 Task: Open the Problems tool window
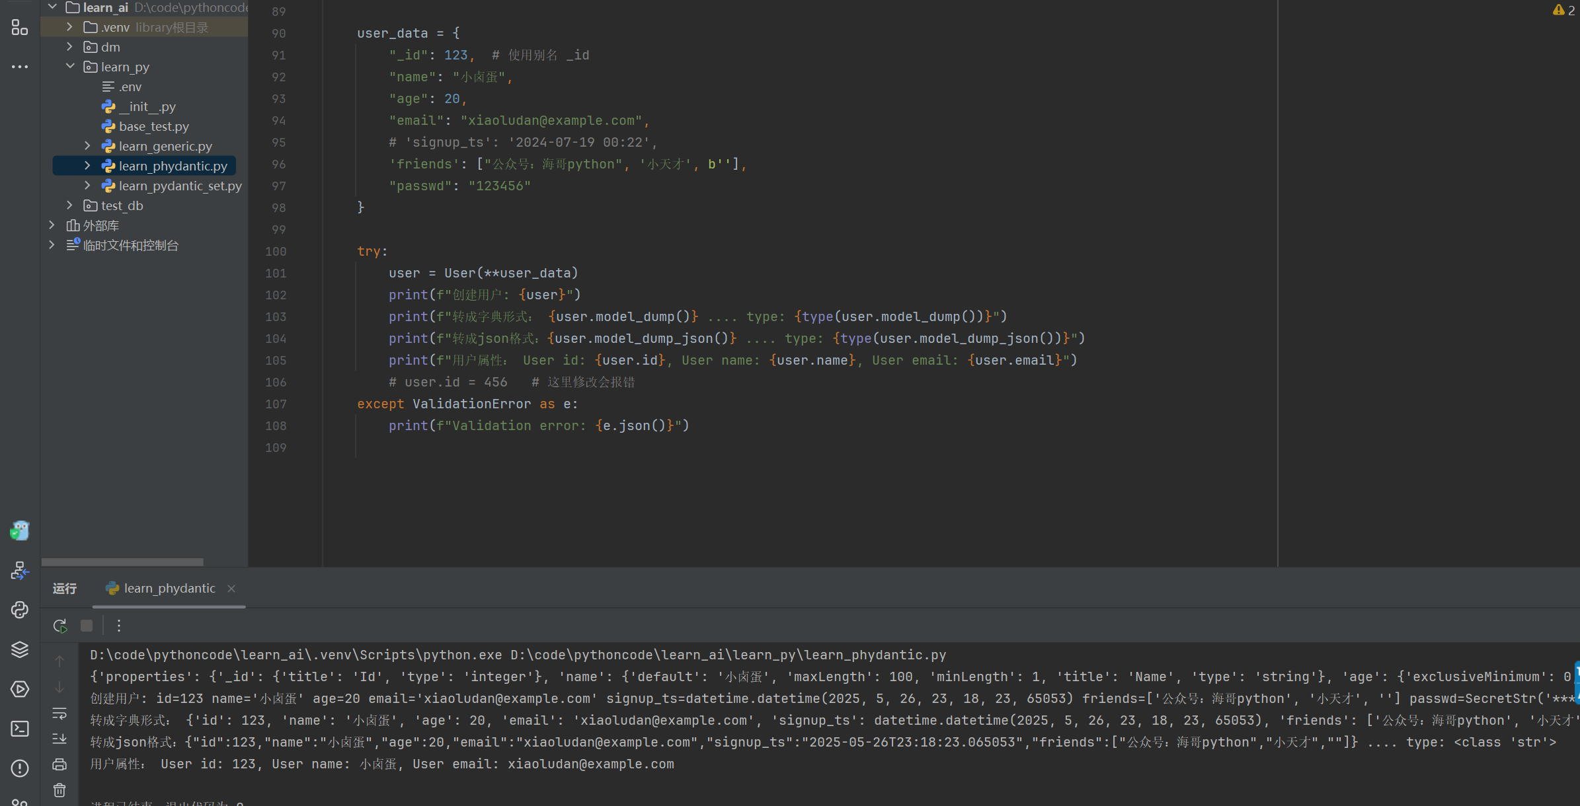click(20, 768)
